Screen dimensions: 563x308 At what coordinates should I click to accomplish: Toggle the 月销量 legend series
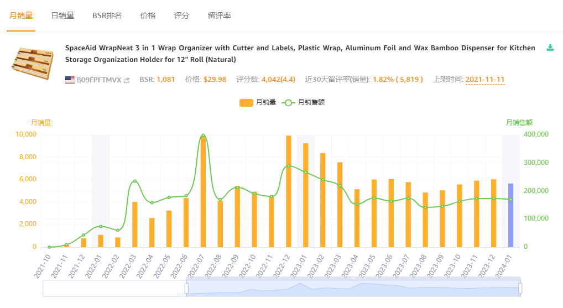tap(258, 102)
